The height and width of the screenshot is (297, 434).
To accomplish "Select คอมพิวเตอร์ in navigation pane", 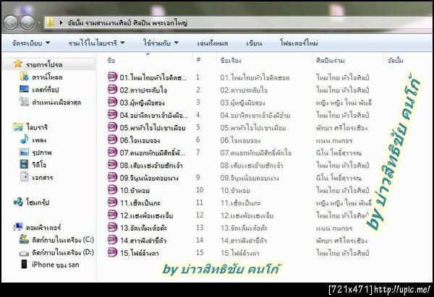I will [43, 228].
